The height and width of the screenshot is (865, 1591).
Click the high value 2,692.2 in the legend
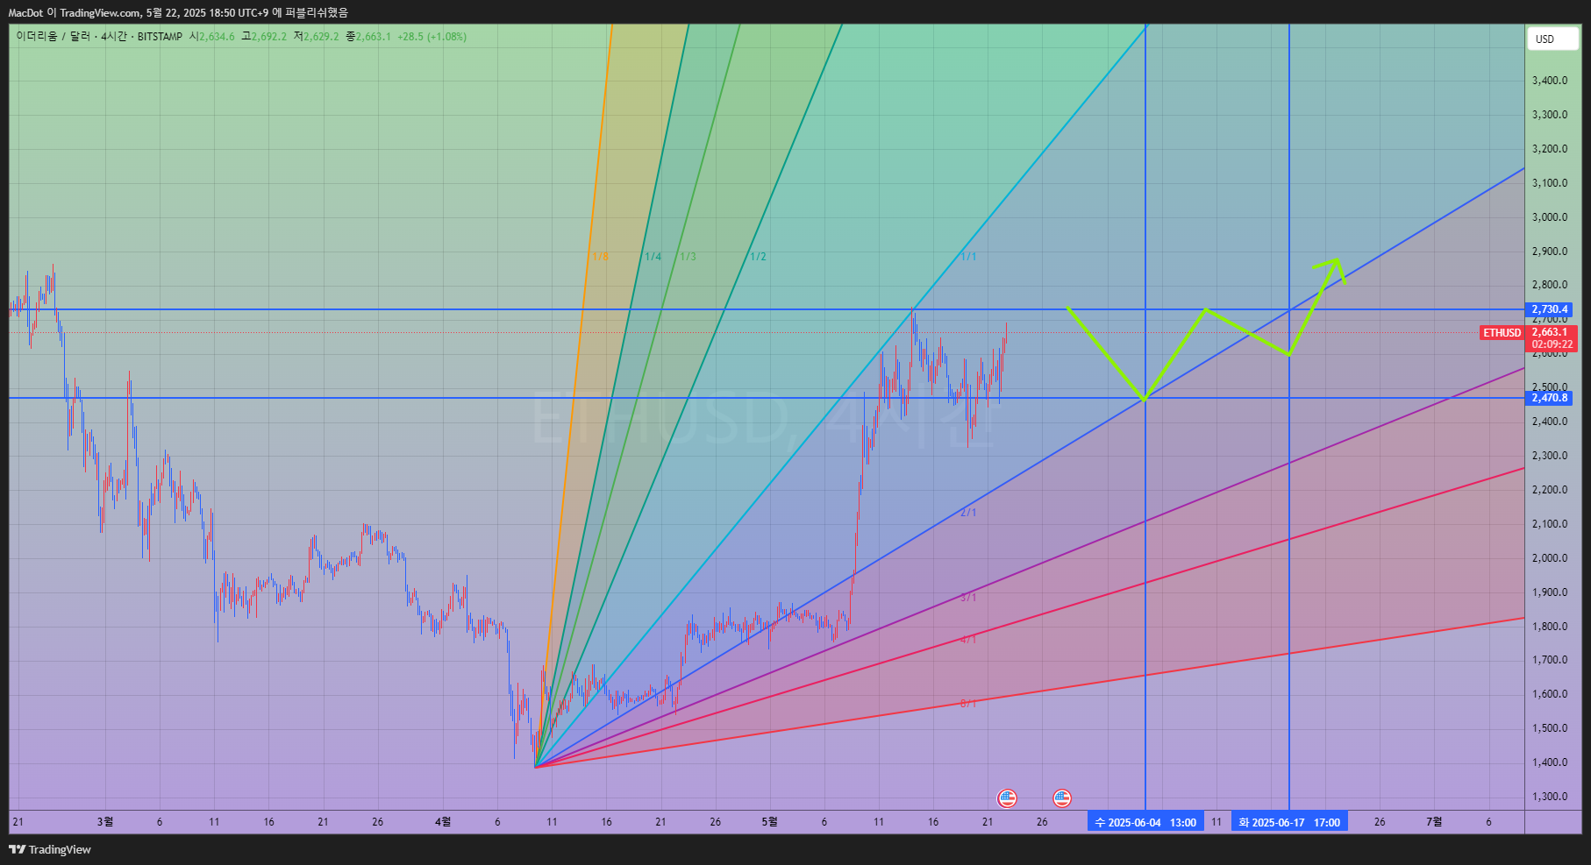[x=269, y=37]
